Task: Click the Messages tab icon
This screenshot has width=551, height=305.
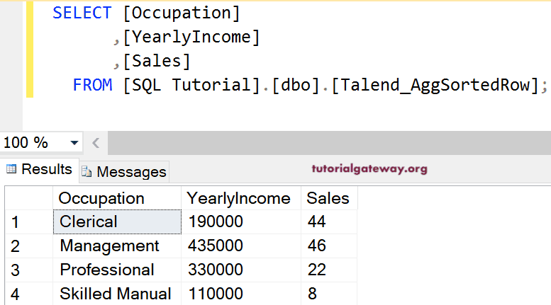Action: click(87, 172)
